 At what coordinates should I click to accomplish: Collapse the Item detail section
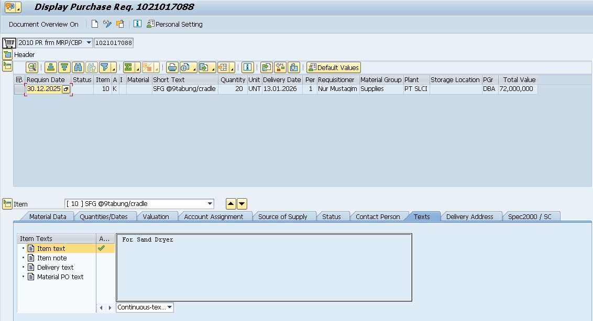point(7,204)
